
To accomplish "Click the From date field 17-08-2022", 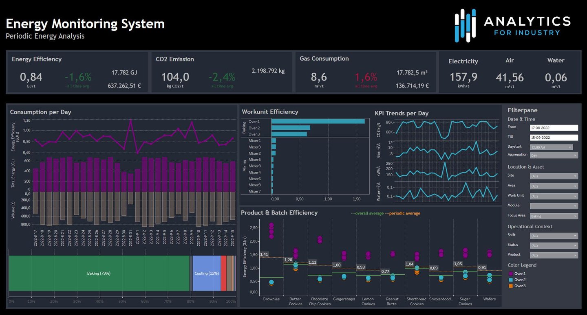I will (x=554, y=128).
